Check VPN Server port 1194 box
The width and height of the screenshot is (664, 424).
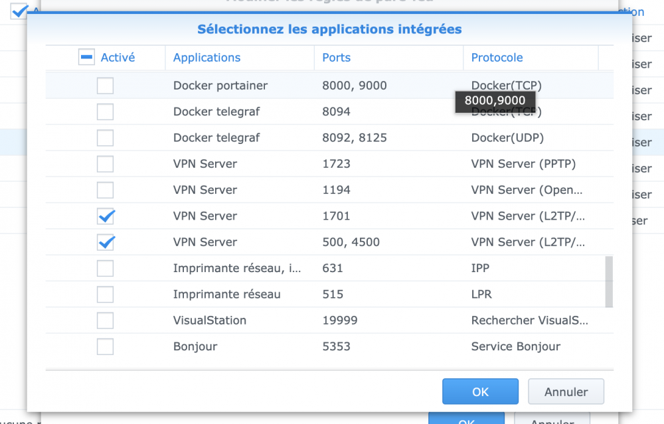point(105,190)
